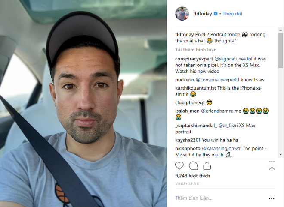Open @slighcetunes mention link
284x207 pixels.
click(x=230, y=59)
